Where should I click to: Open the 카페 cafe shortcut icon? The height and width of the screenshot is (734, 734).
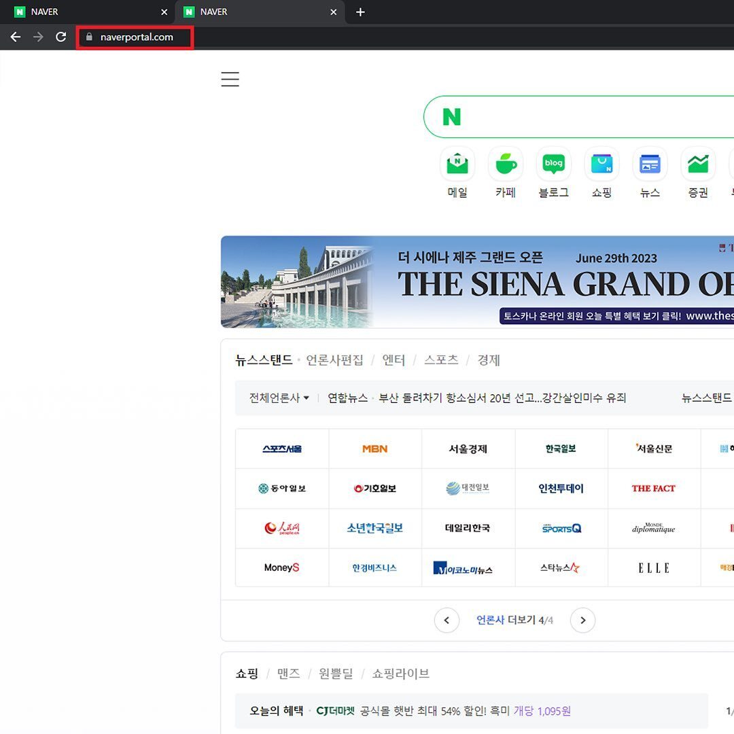click(506, 164)
